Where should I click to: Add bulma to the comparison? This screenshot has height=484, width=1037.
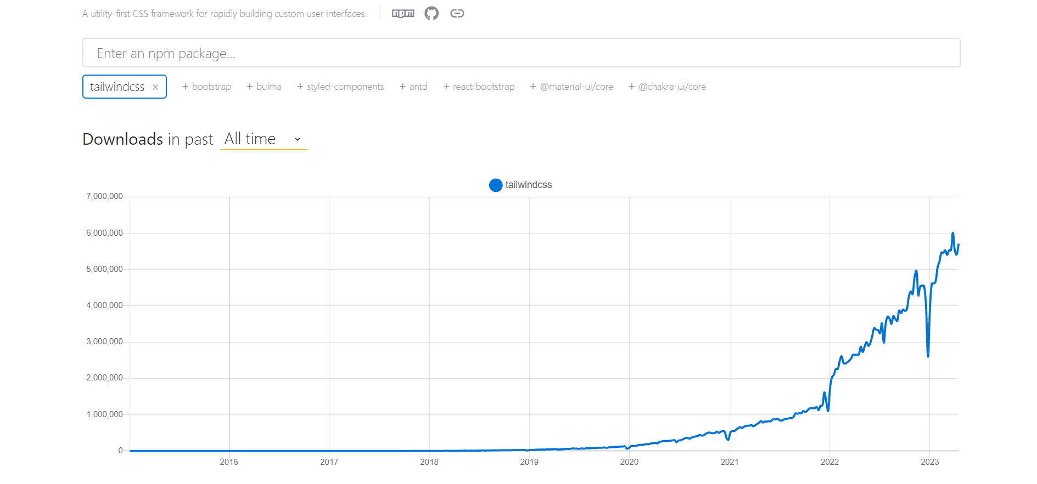click(x=264, y=87)
